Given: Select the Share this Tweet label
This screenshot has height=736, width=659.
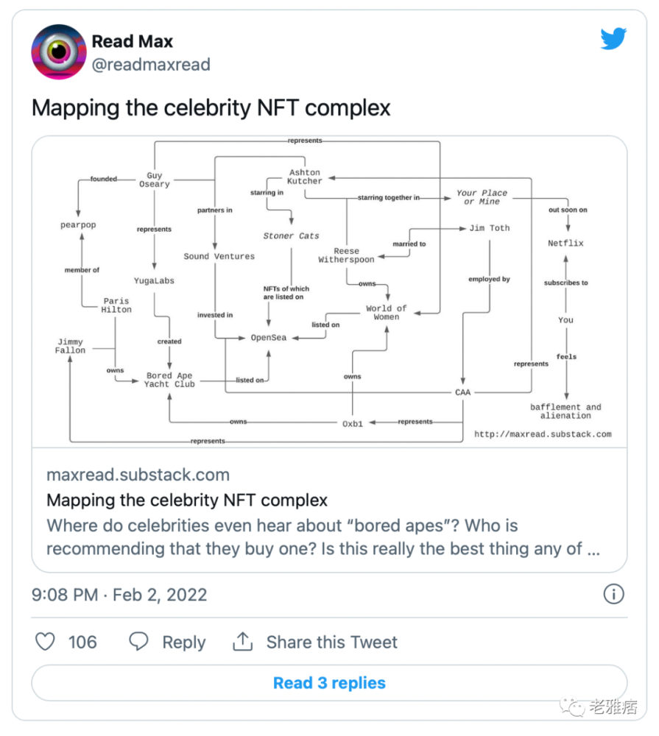Looking at the screenshot, I should [331, 642].
